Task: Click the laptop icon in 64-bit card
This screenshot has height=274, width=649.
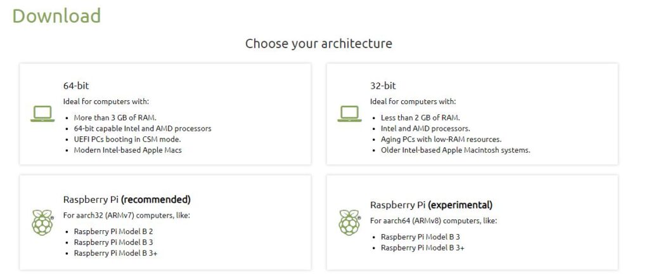Action: coord(42,114)
